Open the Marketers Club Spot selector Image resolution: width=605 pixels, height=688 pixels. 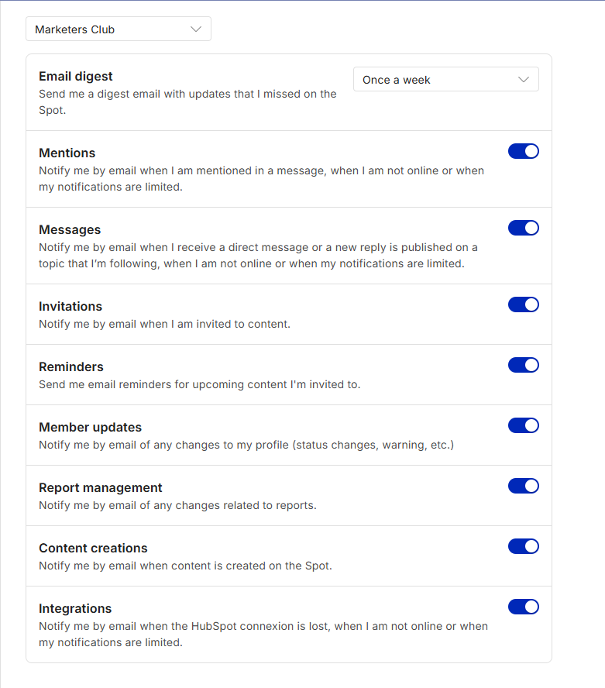(119, 29)
